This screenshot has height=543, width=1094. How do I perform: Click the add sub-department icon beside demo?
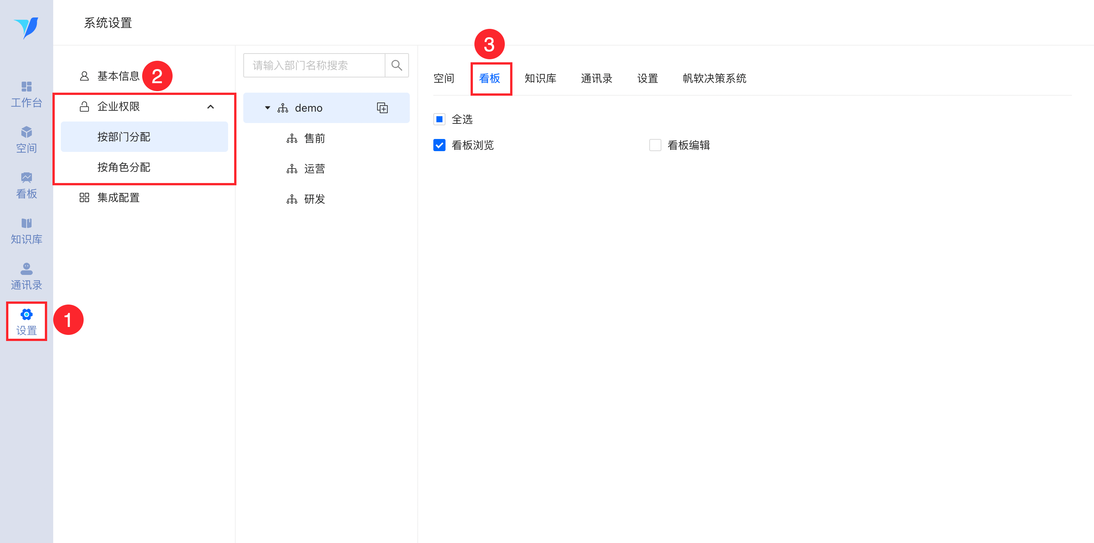[x=382, y=108]
